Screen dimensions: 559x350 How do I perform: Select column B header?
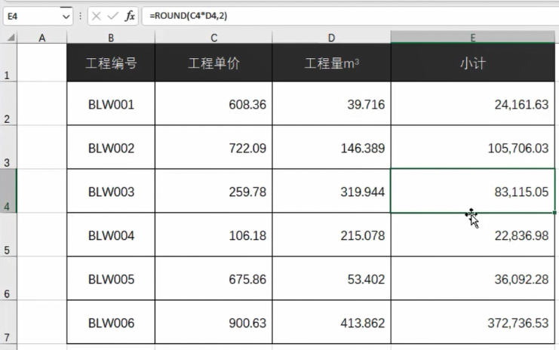pyautogui.click(x=111, y=38)
